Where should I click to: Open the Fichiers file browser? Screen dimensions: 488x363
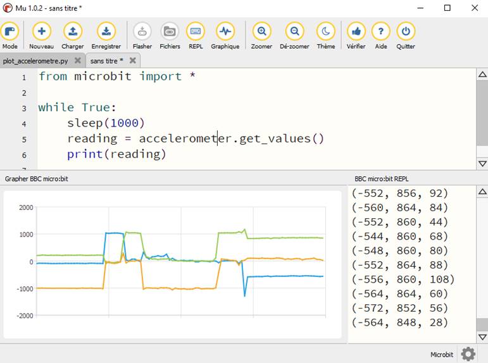170,36
